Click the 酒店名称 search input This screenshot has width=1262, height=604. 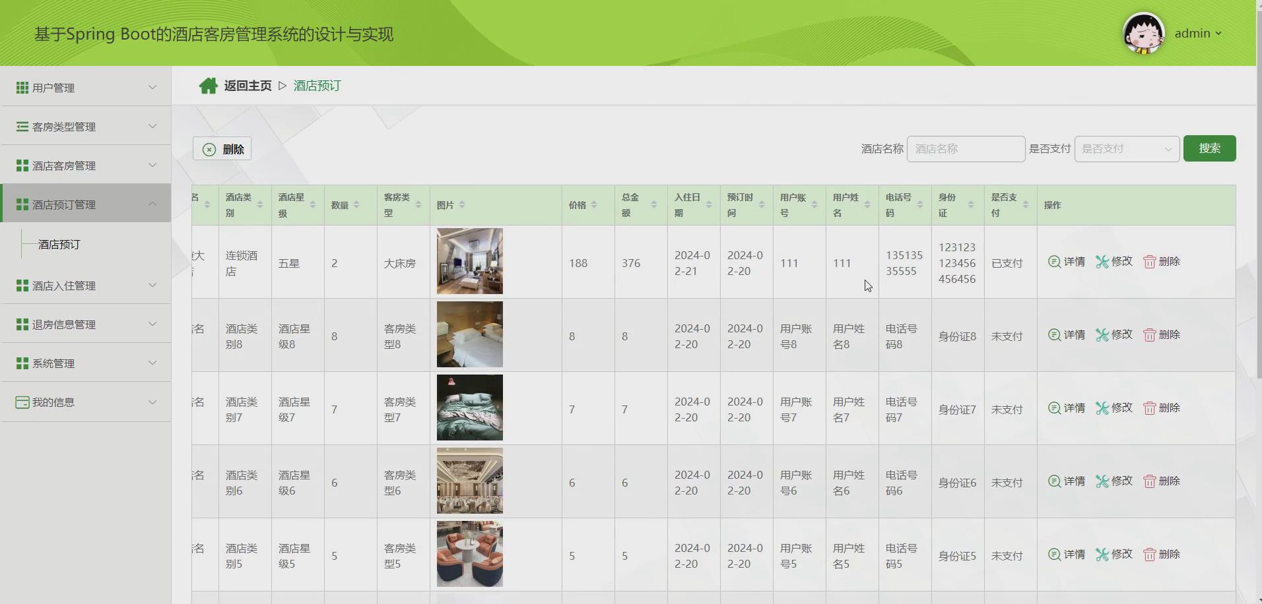coord(966,149)
